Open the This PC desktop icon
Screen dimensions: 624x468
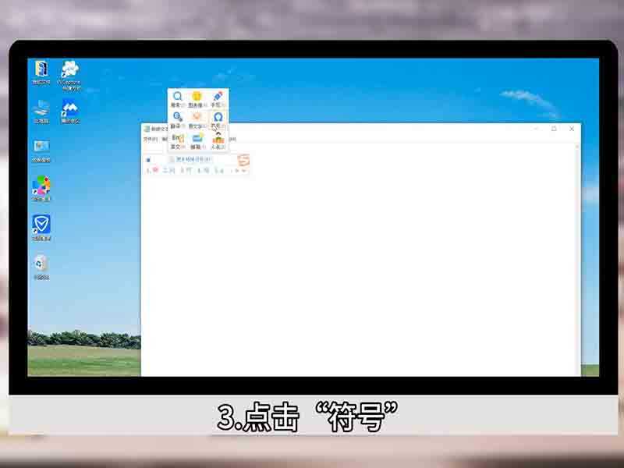click(x=41, y=108)
